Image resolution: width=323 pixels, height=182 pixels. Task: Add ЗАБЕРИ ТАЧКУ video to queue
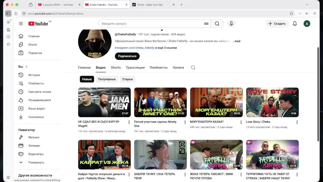(182, 151)
